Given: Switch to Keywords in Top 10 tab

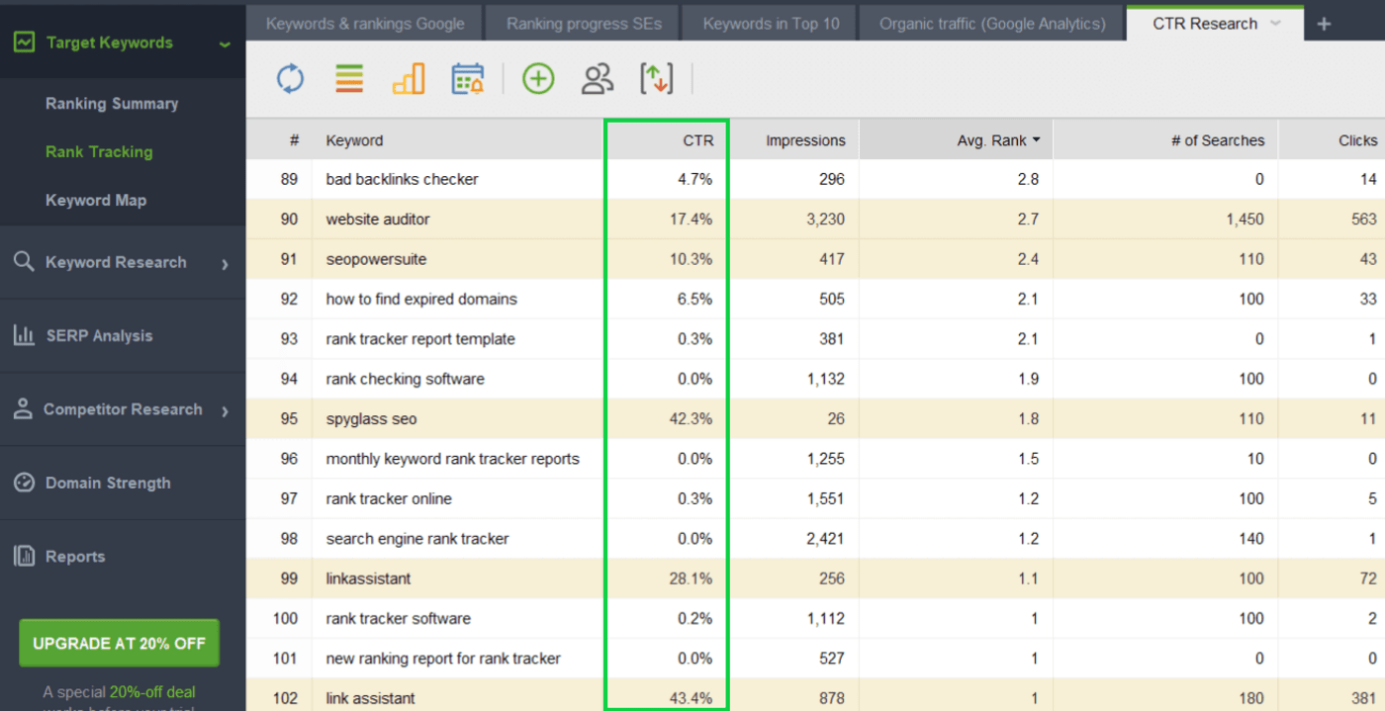Looking at the screenshot, I should [x=771, y=23].
